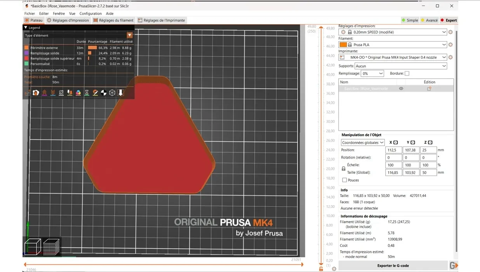Open Aide menu
Screen dimensions: 480x272
coord(110,14)
